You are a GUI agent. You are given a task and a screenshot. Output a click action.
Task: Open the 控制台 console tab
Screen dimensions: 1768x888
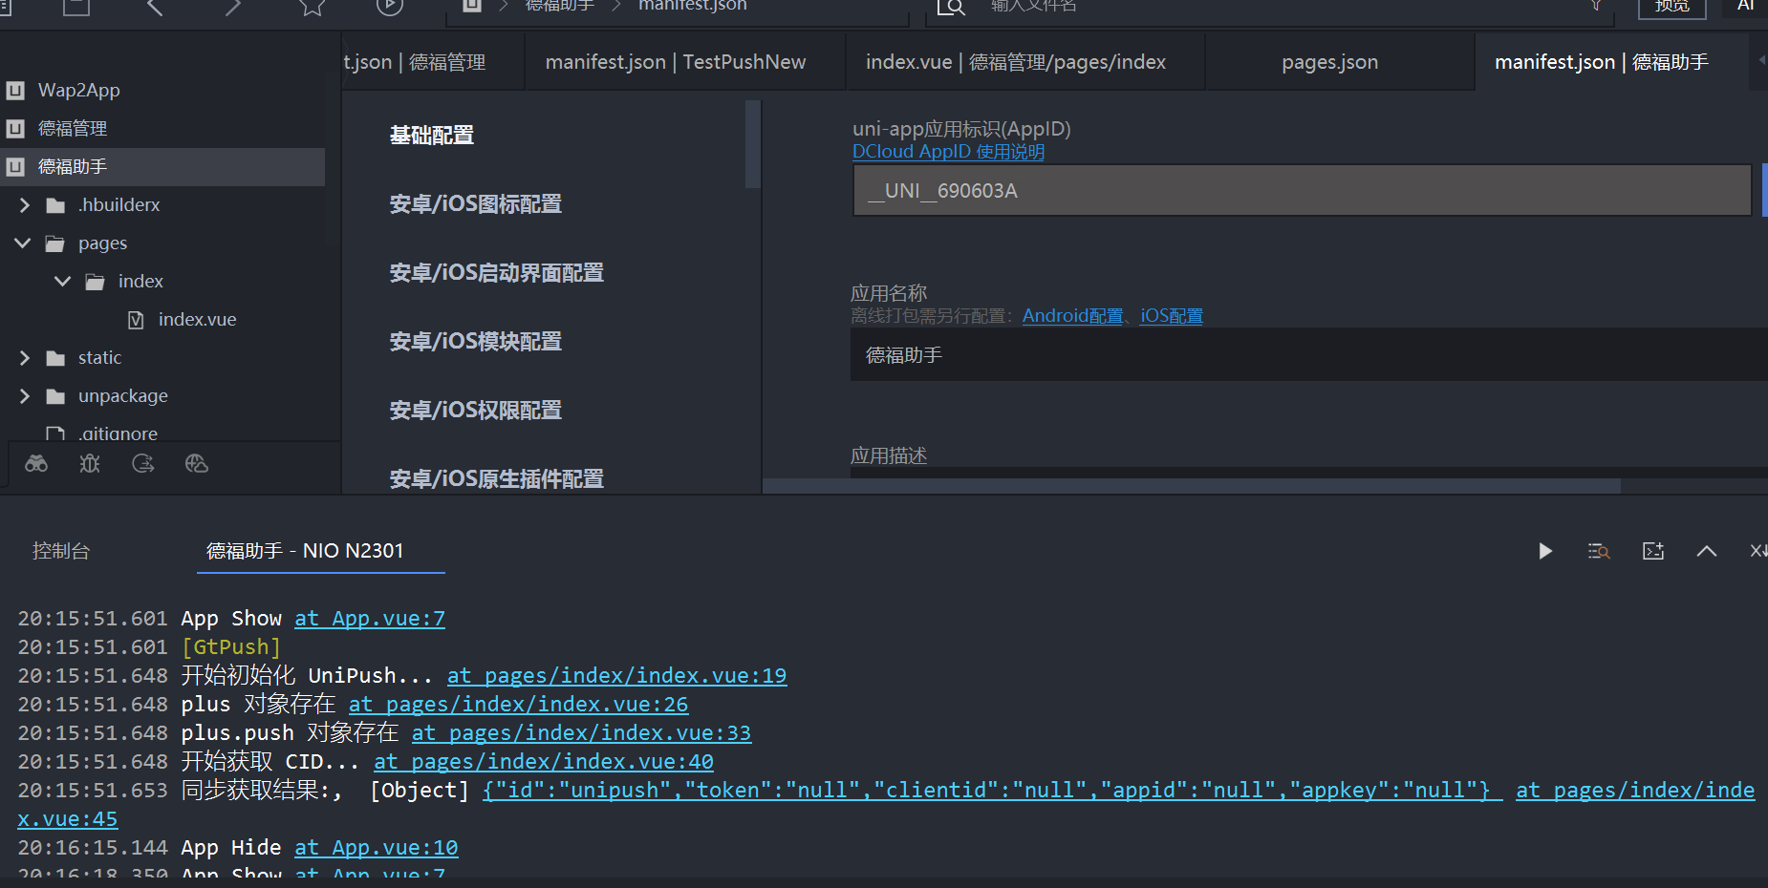pos(61,551)
